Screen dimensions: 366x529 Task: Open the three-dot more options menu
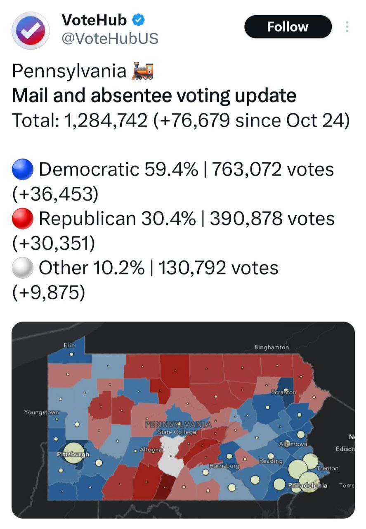pyautogui.click(x=347, y=27)
